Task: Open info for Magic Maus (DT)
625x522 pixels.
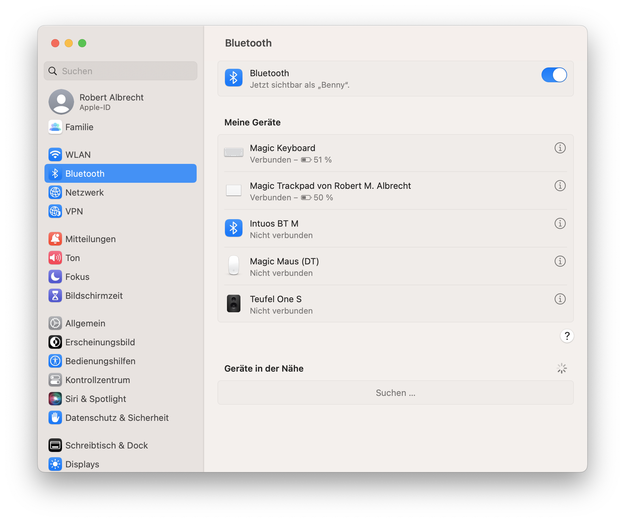Action: click(560, 261)
